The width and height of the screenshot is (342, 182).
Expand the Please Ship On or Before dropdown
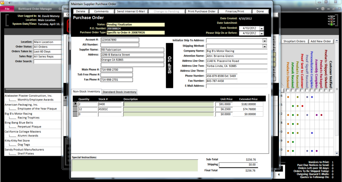pyautogui.click(x=262, y=33)
